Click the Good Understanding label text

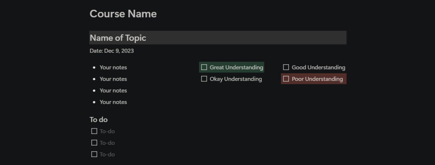coord(319,67)
